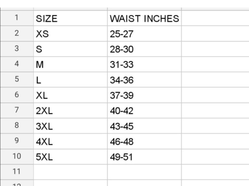Click the cell with 37-39
The height and width of the screenshot is (186, 249).
click(144, 95)
